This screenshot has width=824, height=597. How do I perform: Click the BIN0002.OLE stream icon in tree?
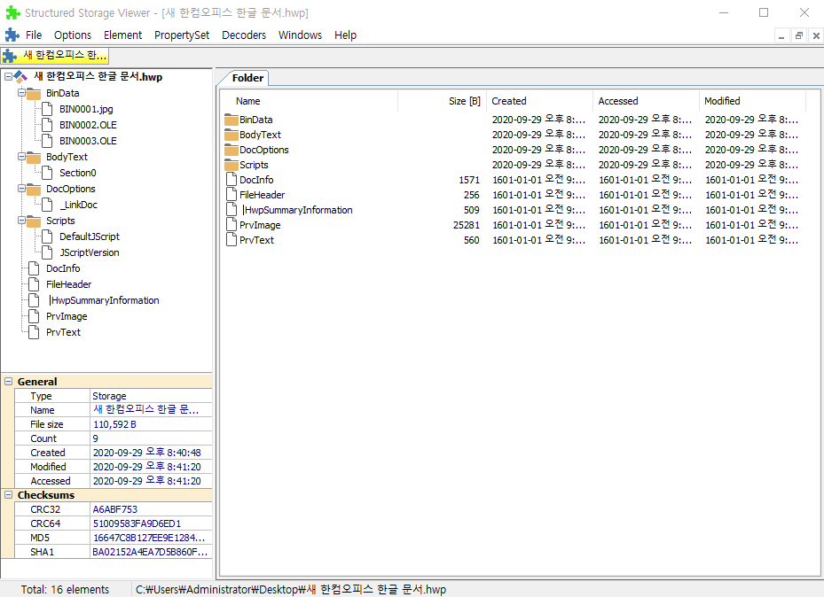coord(47,125)
